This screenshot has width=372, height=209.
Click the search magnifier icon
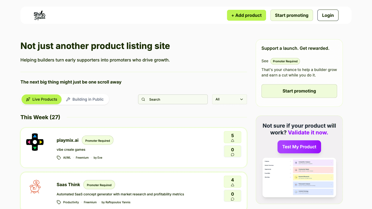(x=143, y=100)
